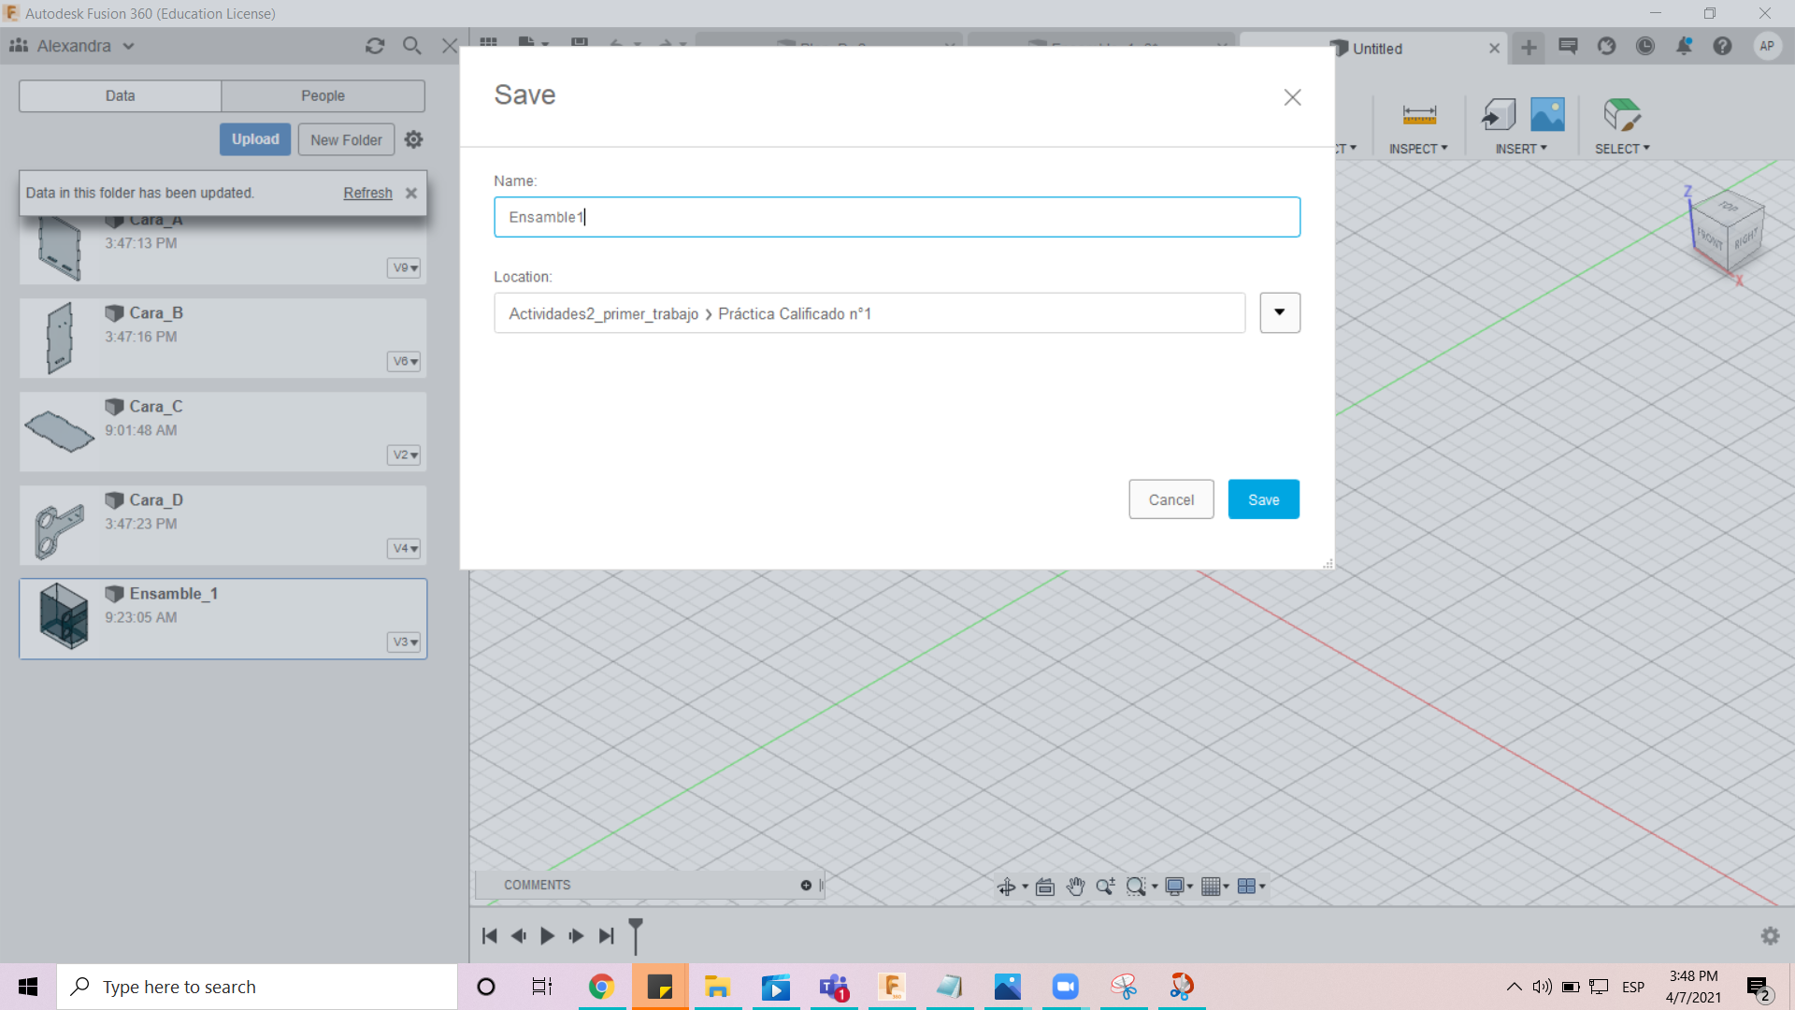Image resolution: width=1795 pixels, height=1010 pixels.
Task: Click the Animation step backward button
Action: coord(518,936)
